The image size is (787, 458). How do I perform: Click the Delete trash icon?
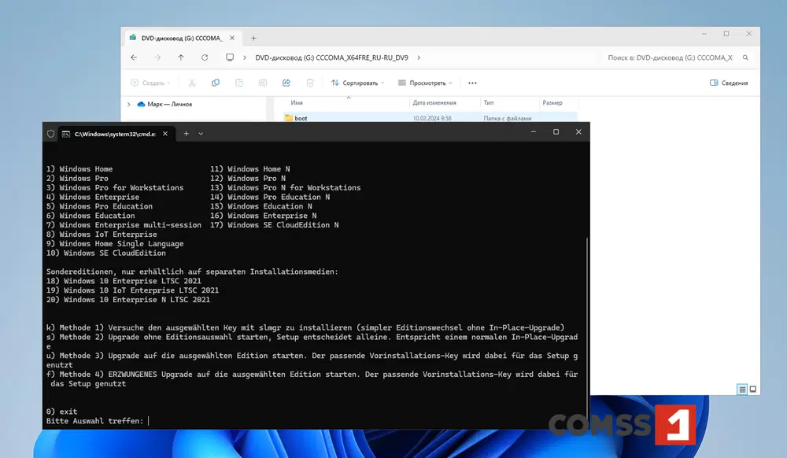310,83
